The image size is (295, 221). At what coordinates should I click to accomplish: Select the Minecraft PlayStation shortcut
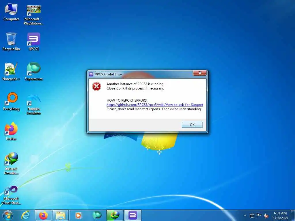34,15
